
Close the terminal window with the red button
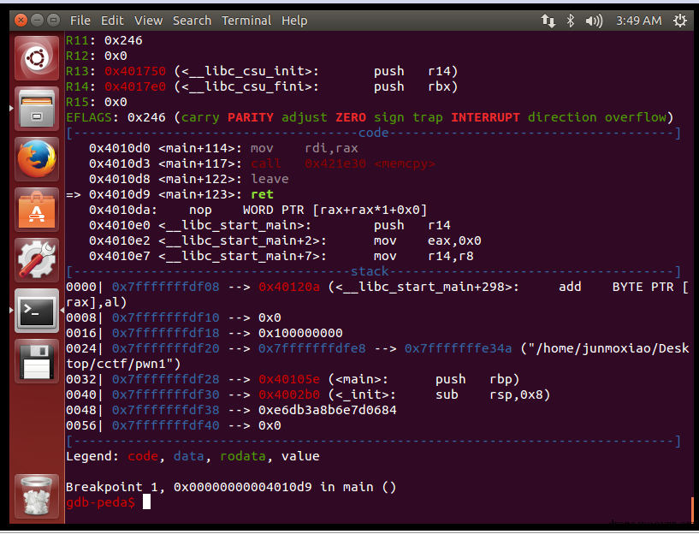pos(21,20)
